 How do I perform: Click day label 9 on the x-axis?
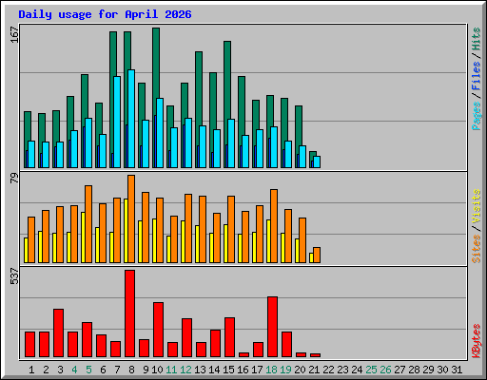pyautogui.click(x=146, y=370)
